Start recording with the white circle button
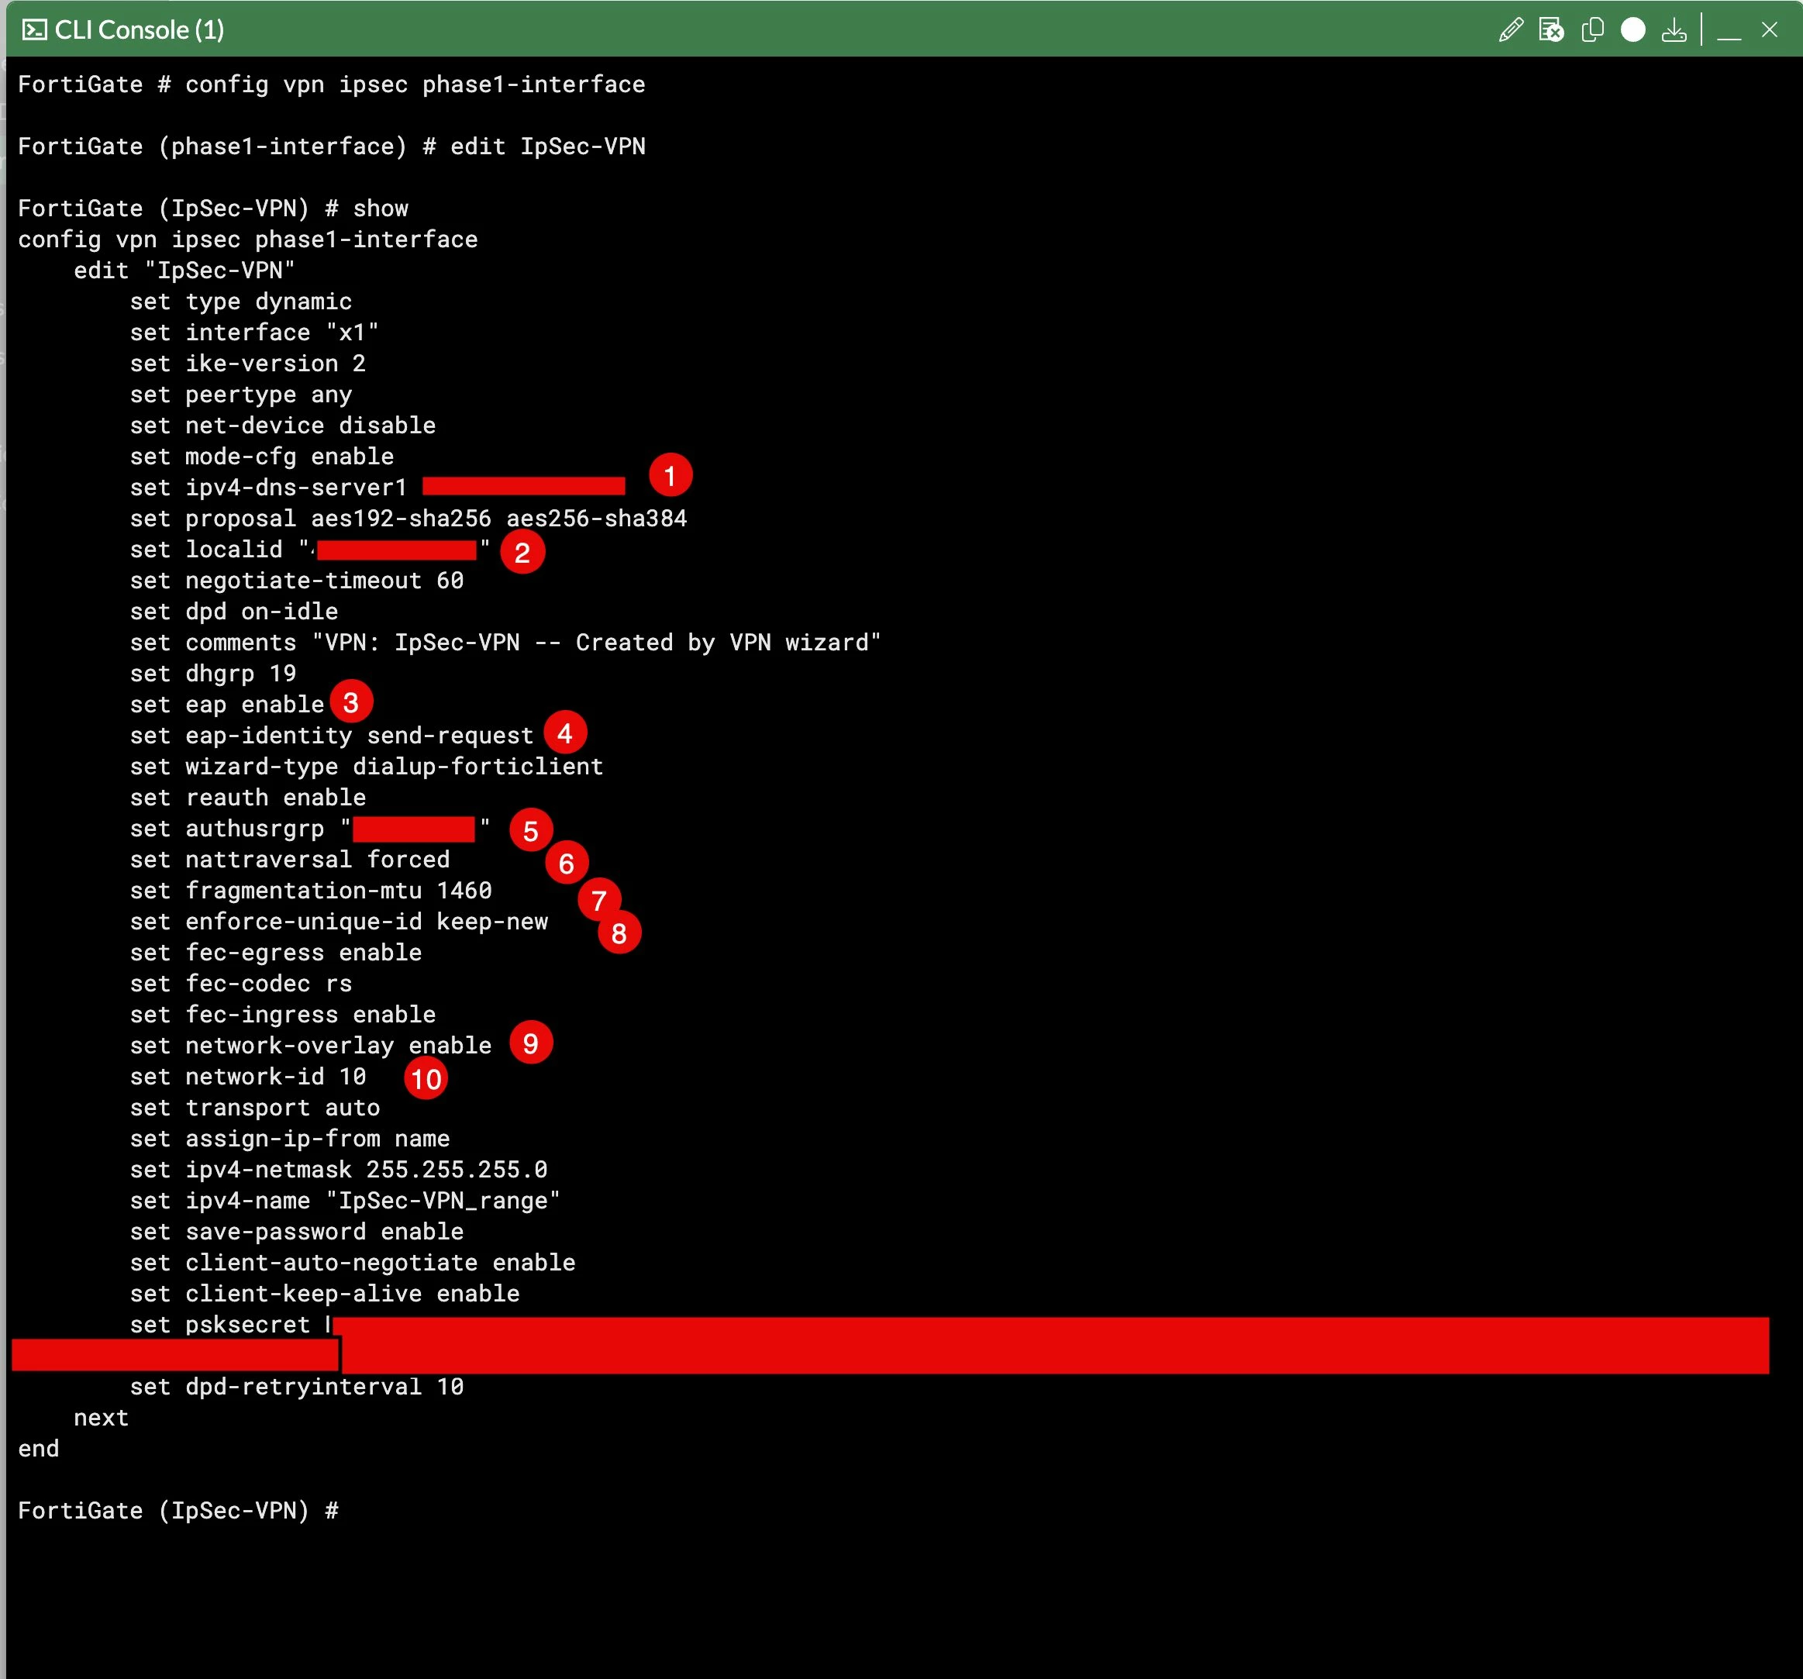This screenshot has height=1679, width=1803. [1632, 30]
